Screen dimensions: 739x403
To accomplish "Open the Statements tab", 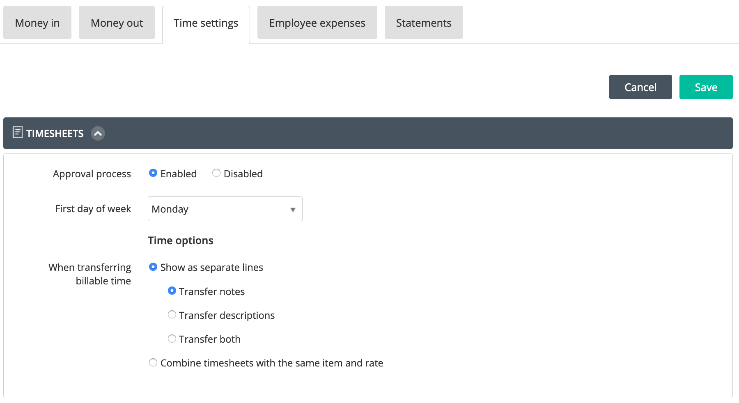I will pos(424,23).
